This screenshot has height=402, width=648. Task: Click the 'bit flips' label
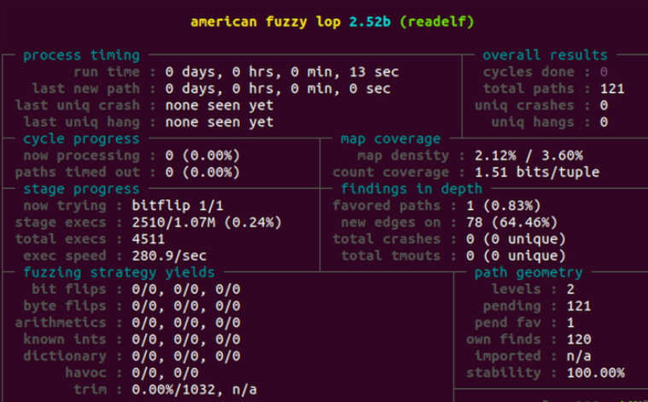click(69, 289)
